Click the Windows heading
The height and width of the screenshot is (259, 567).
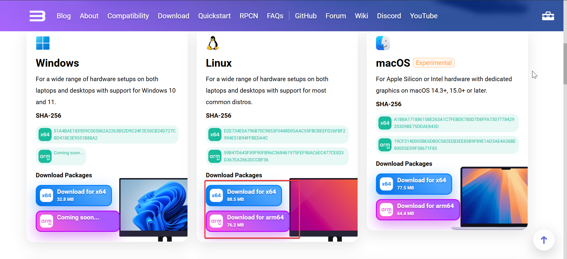[58, 63]
